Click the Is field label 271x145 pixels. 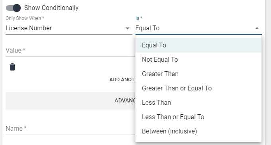coord(139,18)
